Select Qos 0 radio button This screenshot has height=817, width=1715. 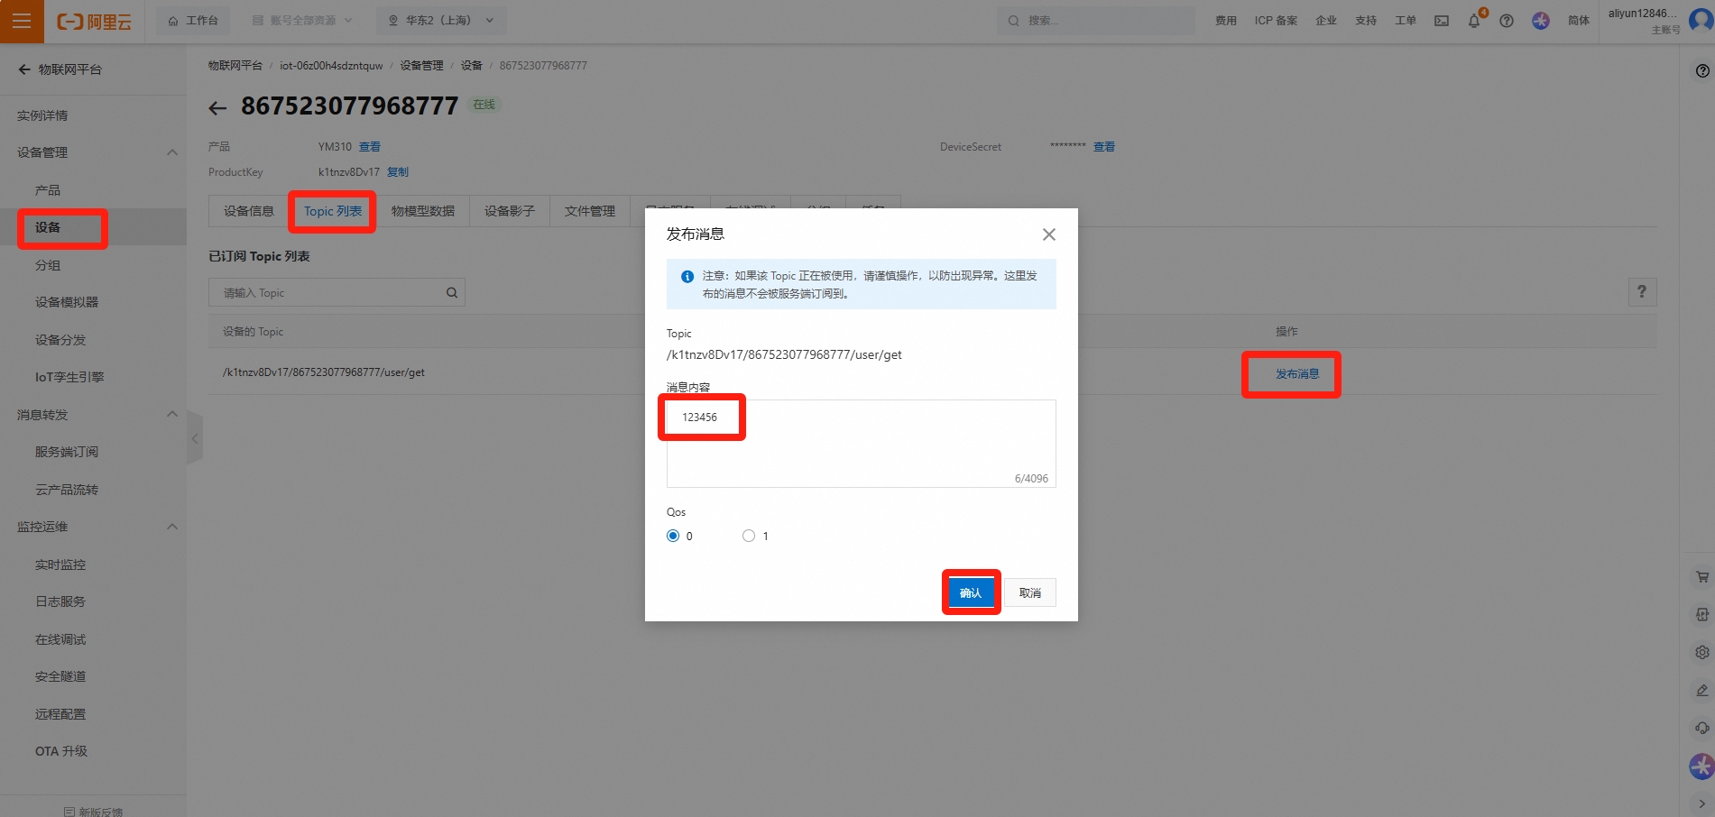pos(673,536)
